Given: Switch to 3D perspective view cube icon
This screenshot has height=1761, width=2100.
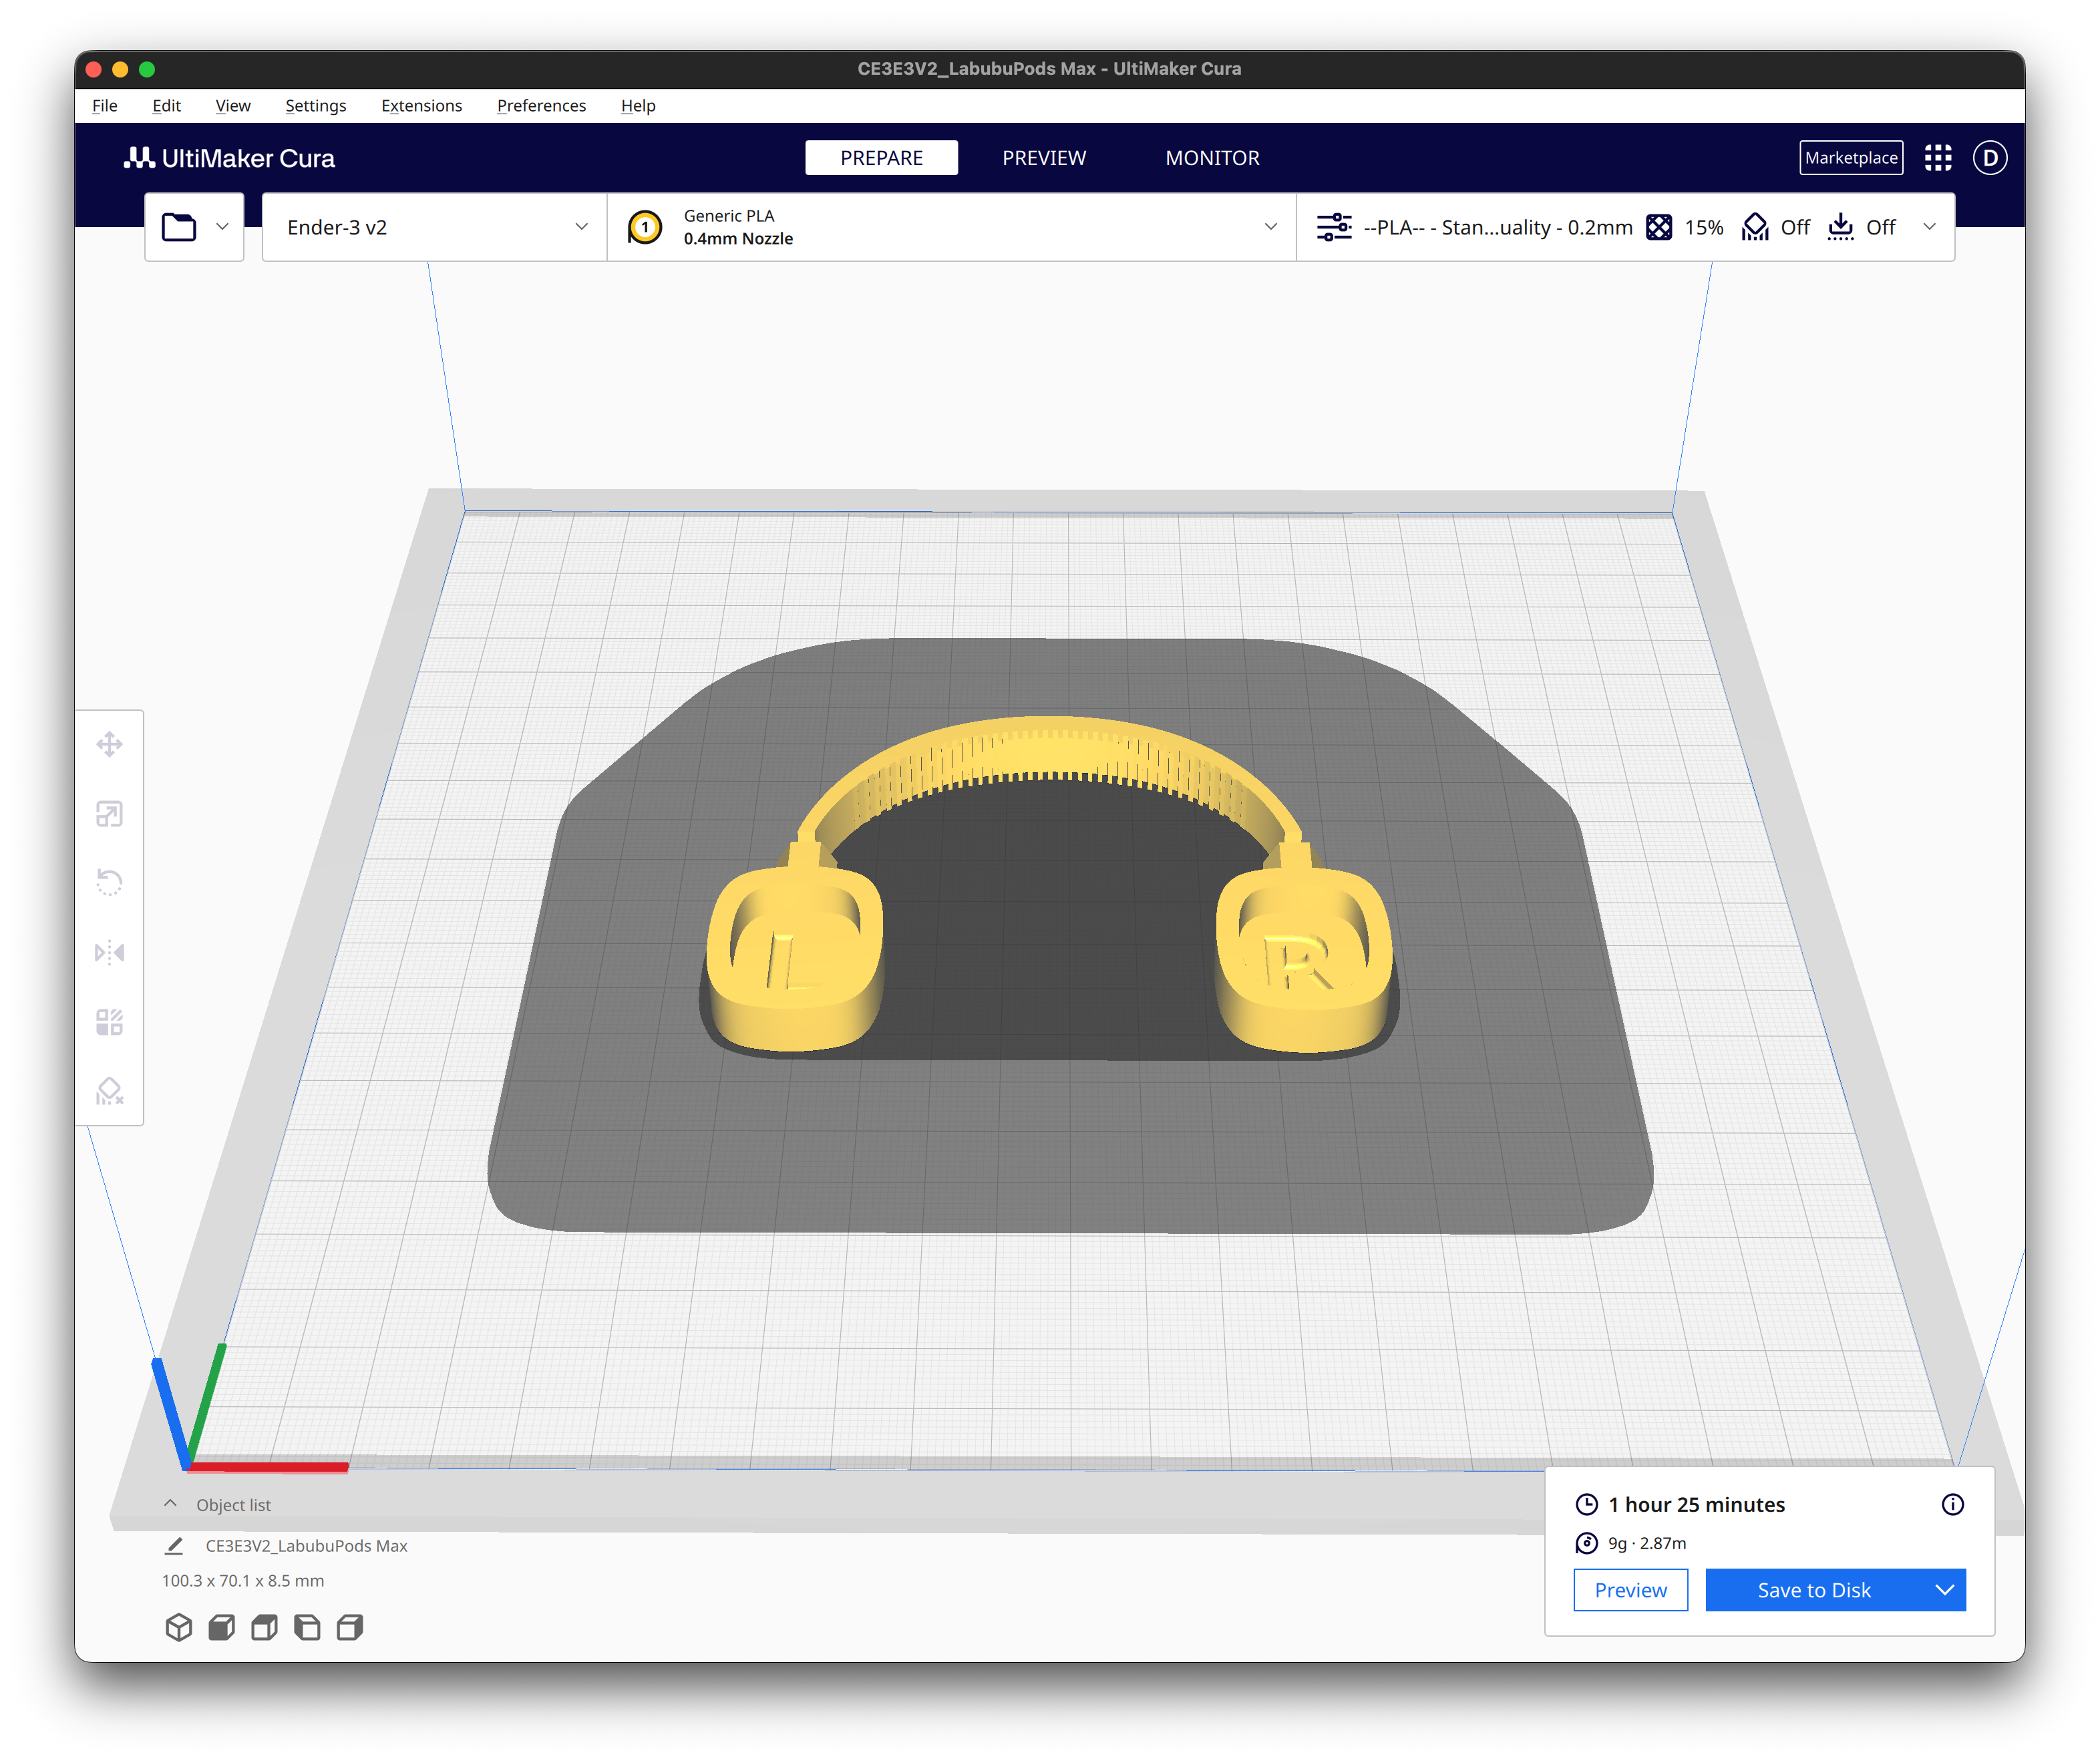Looking at the screenshot, I should click(178, 1627).
